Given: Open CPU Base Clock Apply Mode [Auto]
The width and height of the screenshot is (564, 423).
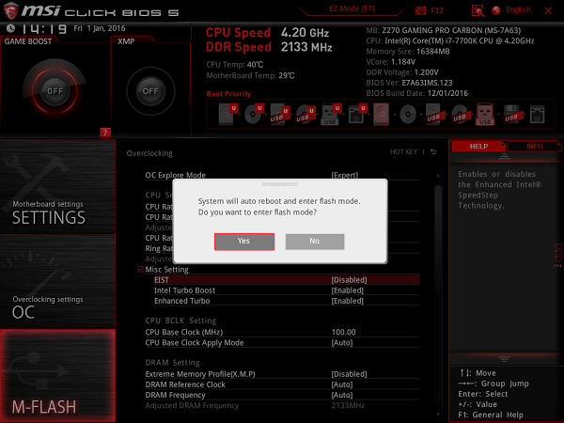Looking at the screenshot, I should point(342,343).
